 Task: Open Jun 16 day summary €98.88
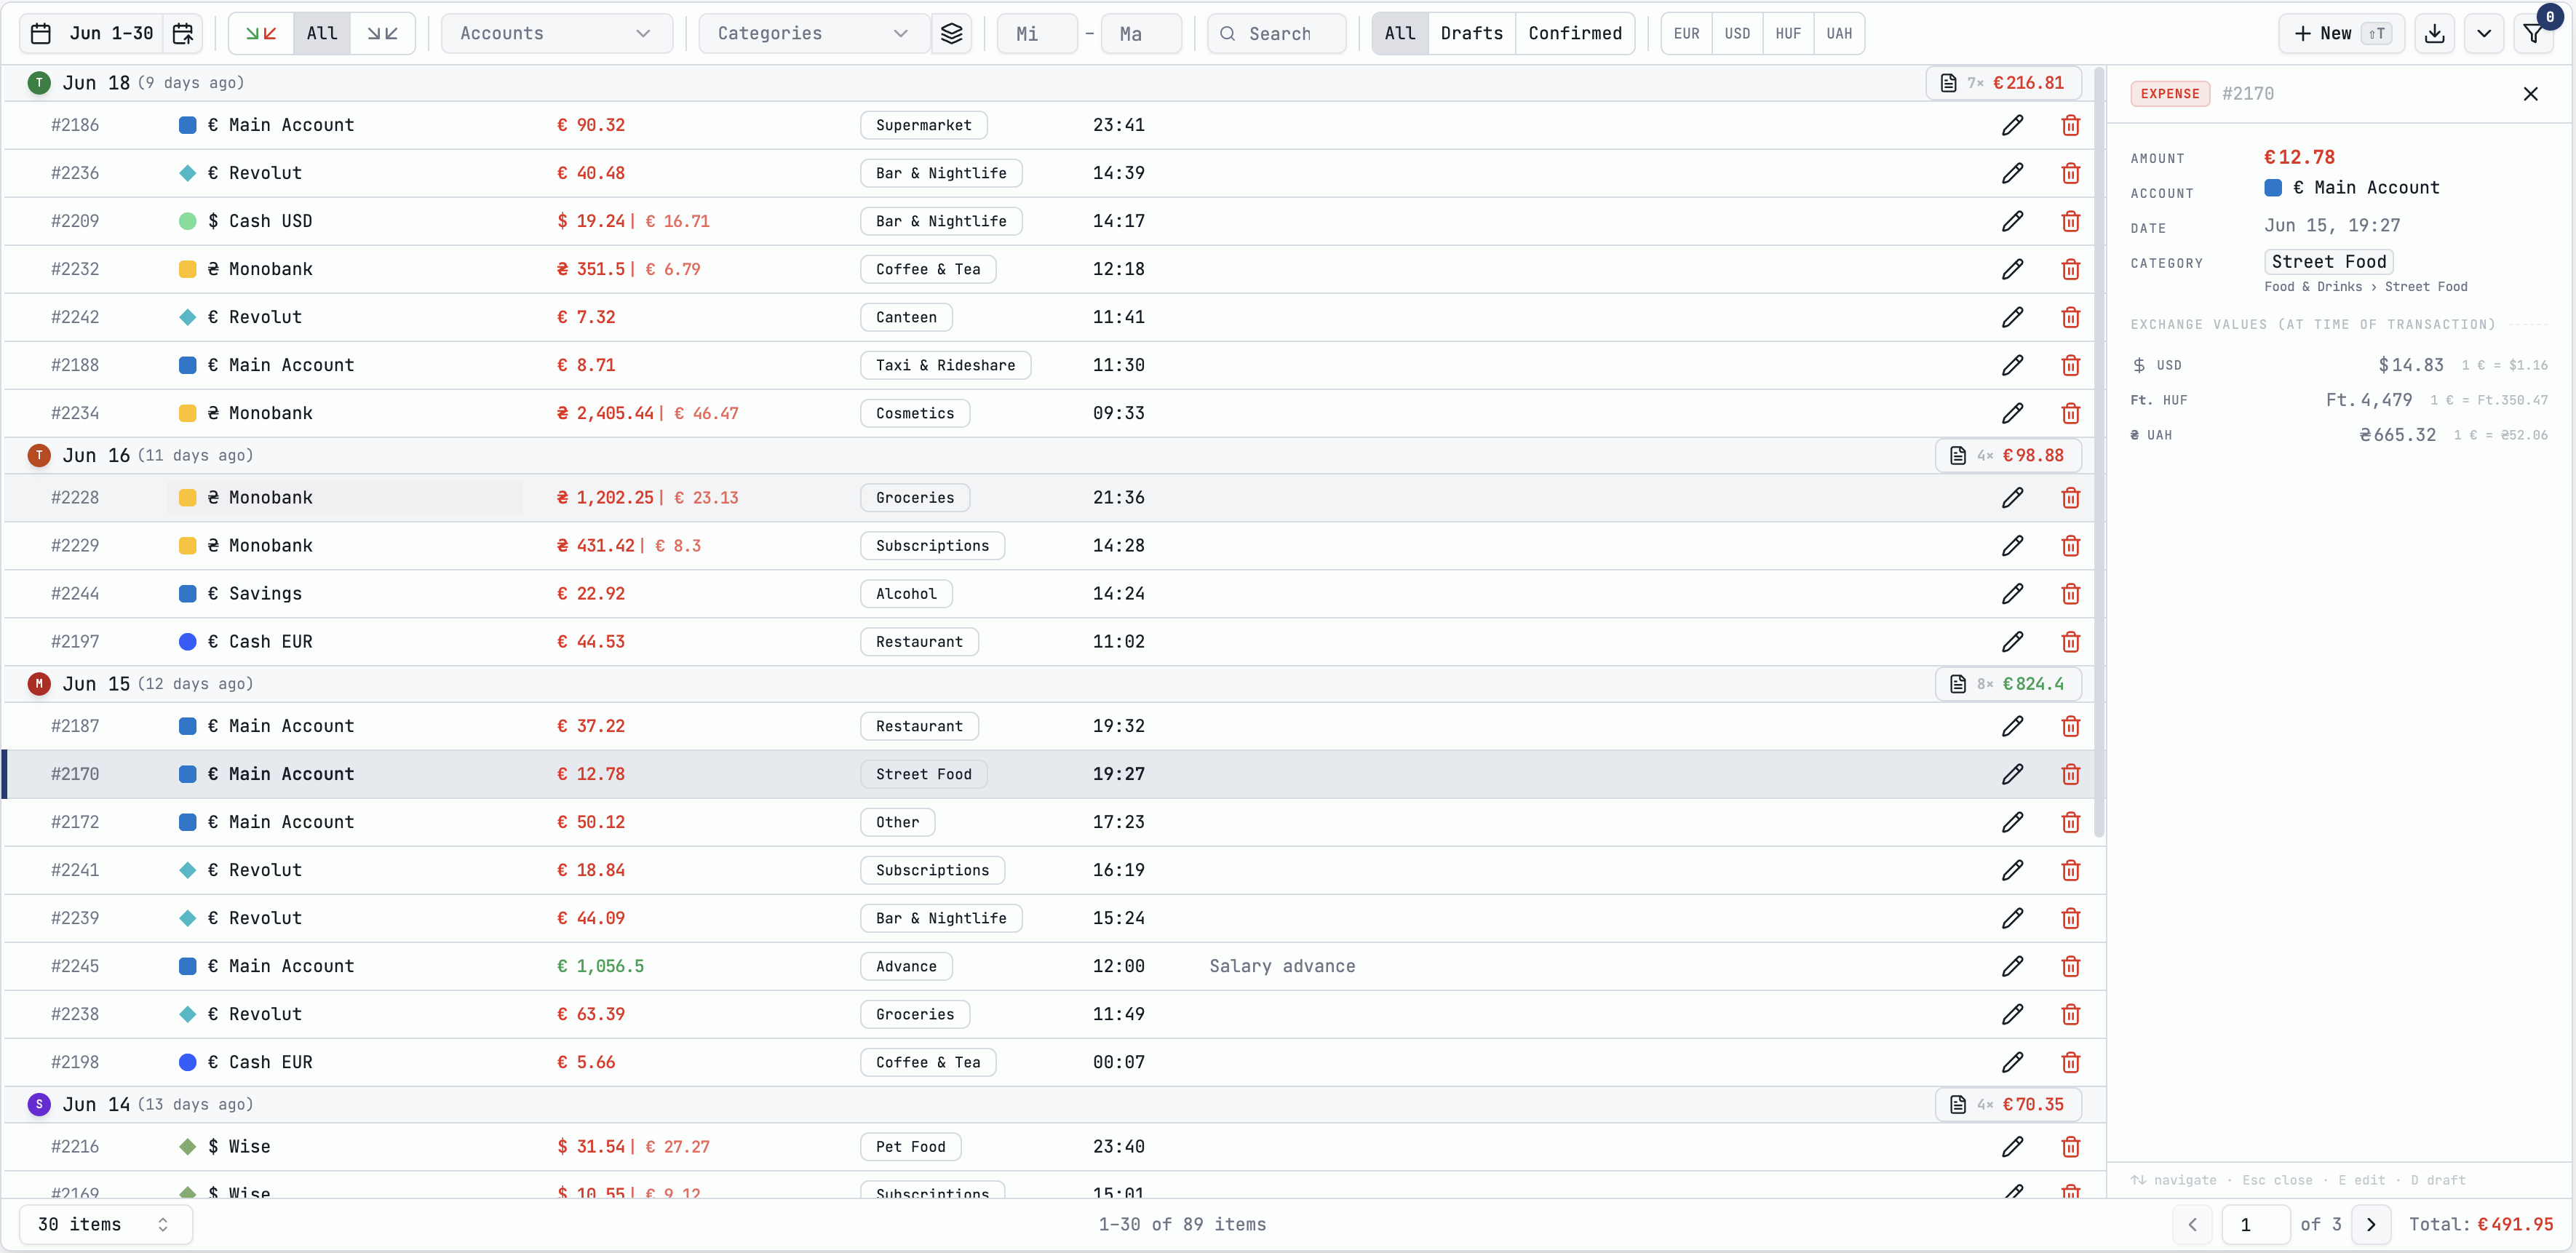pos(2008,456)
